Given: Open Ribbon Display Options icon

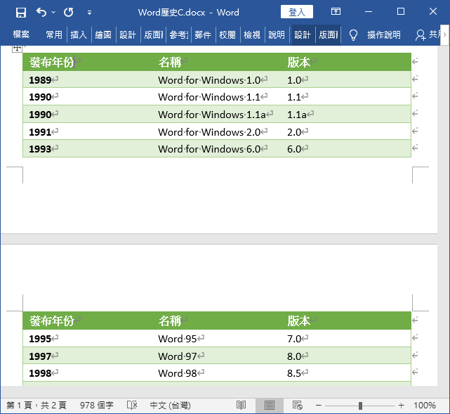Looking at the screenshot, I should click(x=336, y=11).
